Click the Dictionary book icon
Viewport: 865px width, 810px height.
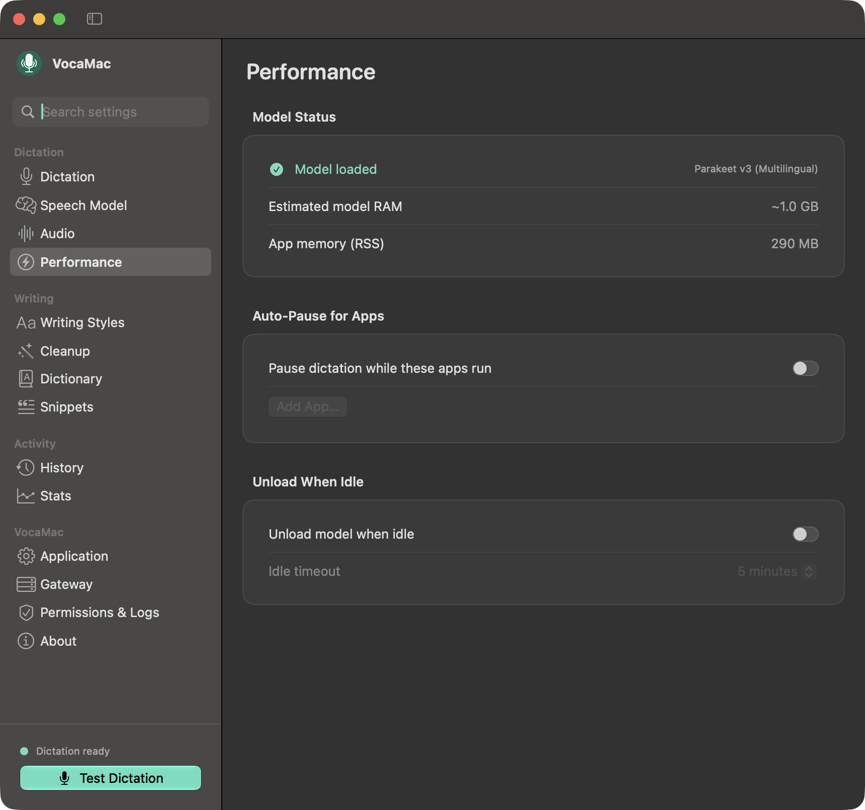click(x=26, y=379)
